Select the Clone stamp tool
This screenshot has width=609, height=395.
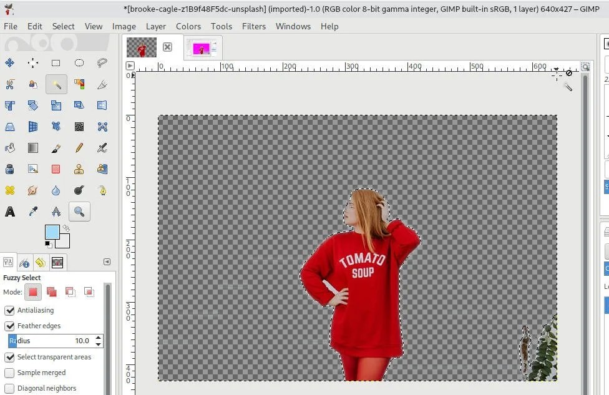(79, 169)
